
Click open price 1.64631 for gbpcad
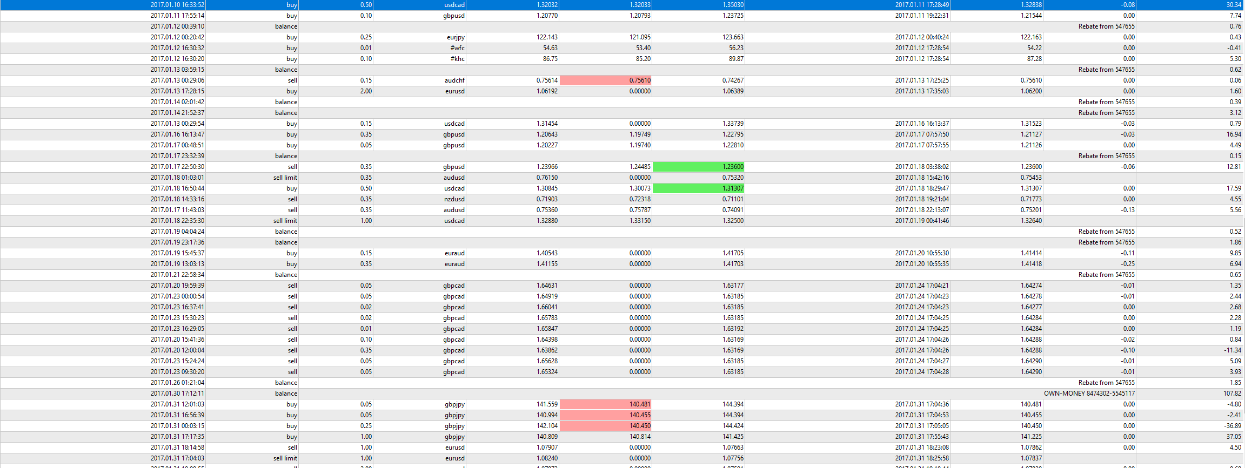pos(547,286)
